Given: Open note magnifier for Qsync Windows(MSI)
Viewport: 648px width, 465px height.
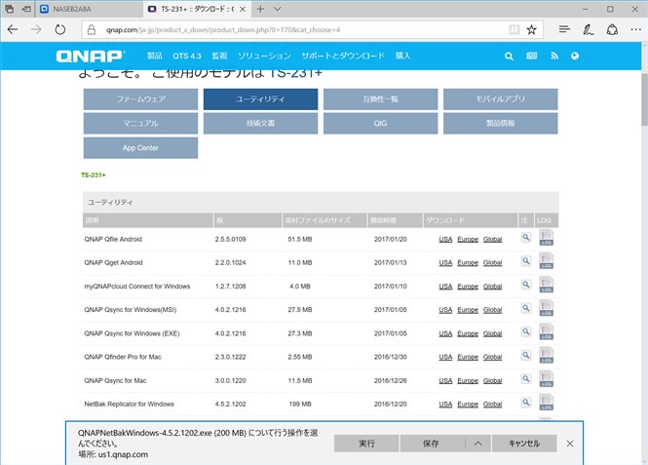Looking at the screenshot, I should click(x=525, y=308).
